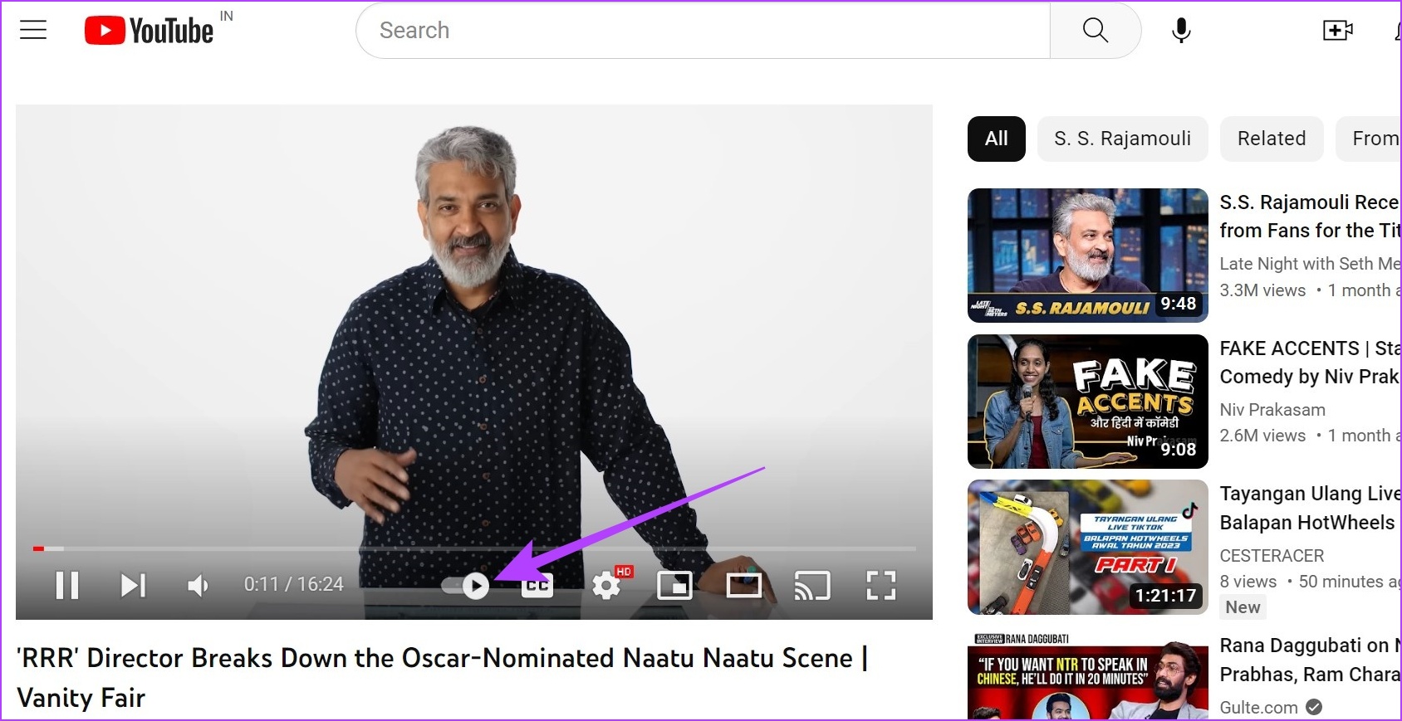Toggle the autoplay switch
The height and width of the screenshot is (721, 1402).
pos(465,586)
